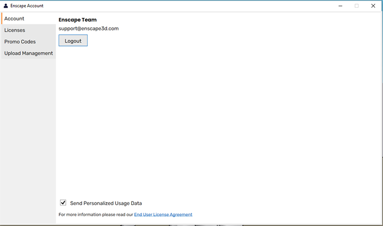Uncheck Send Personalized Usage Data checkbox

(x=63, y=203)
